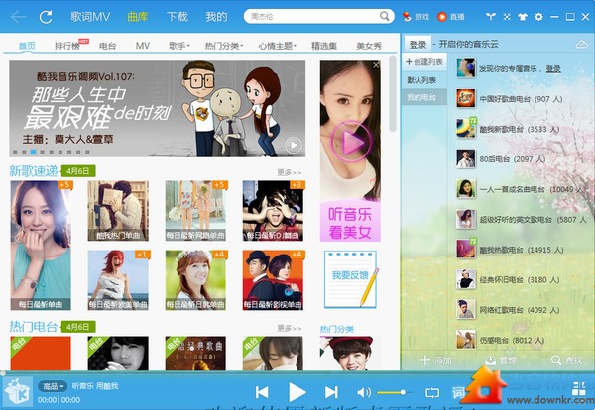Go back with the left arrow
Screen dimensions: 595x410
pyautogui.click(x=18, y=17)
